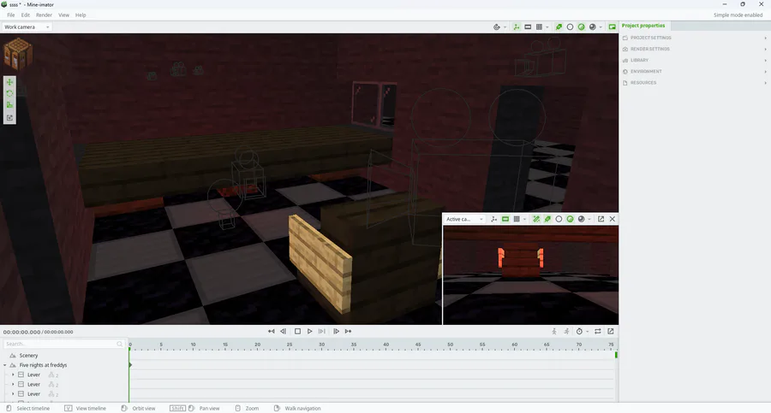Toggle effects preview icon in secondary view
The height and width of the screenshot is (413, 771).
536,219
